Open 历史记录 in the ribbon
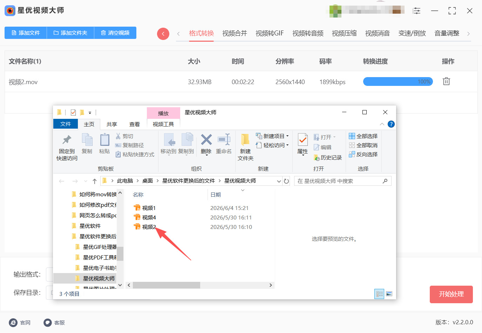Screen dimensions: 482x333 328,157
